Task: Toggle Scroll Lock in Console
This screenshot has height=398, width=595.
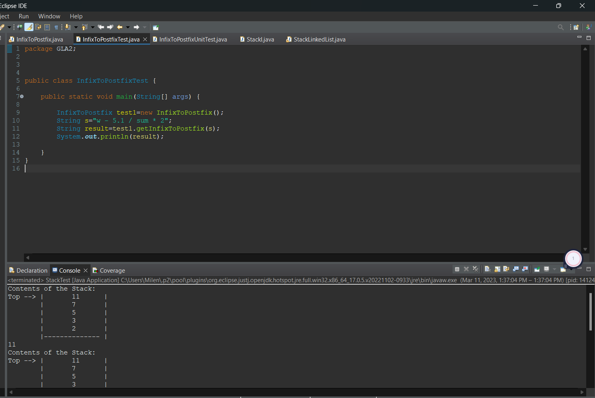Action: [497, 269]
